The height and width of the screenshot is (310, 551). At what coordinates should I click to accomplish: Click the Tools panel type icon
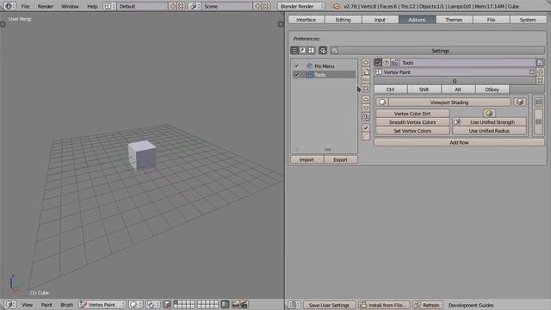394,63
